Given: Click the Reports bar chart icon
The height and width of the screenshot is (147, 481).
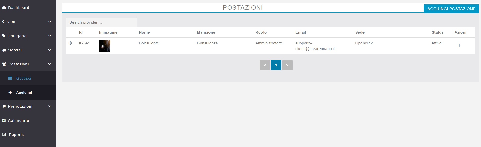Looking at the screenshot, I should click(x=4, y=135).
